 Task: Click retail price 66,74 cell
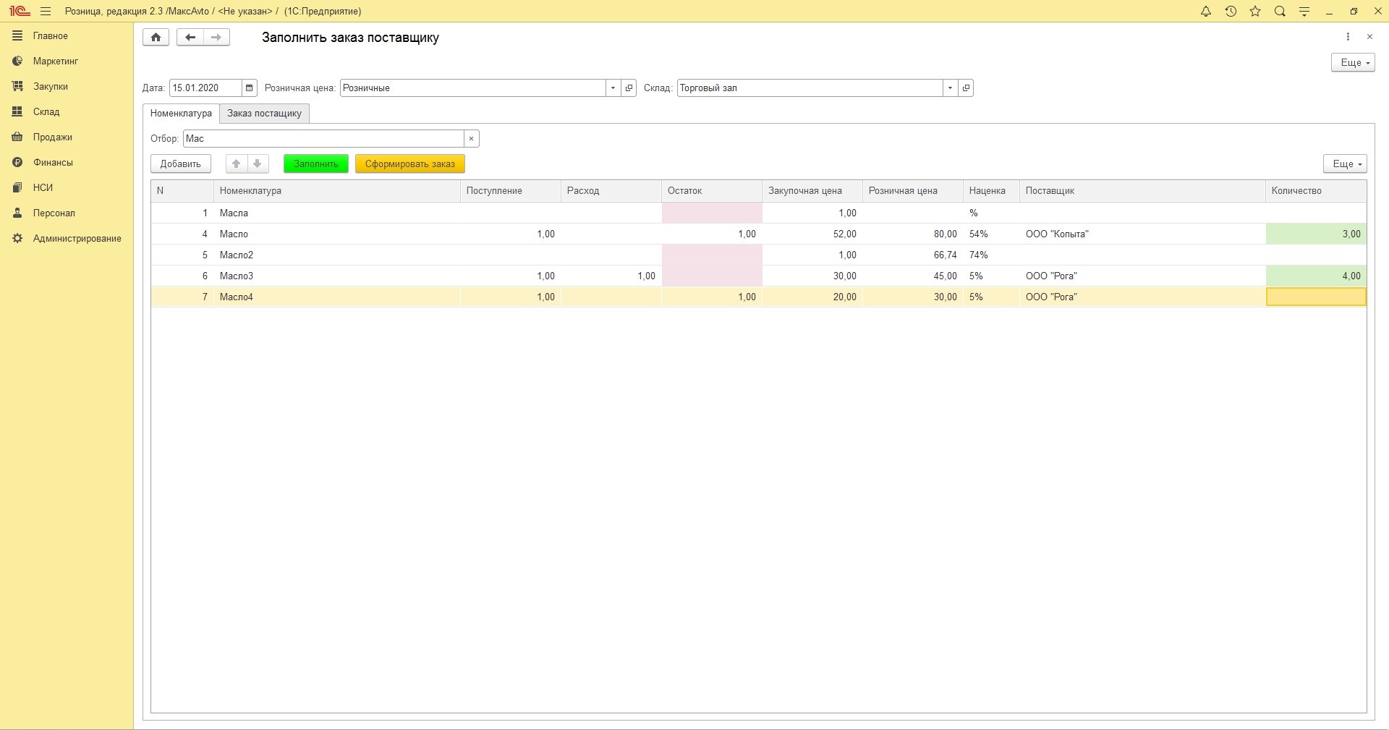(912, 255)
